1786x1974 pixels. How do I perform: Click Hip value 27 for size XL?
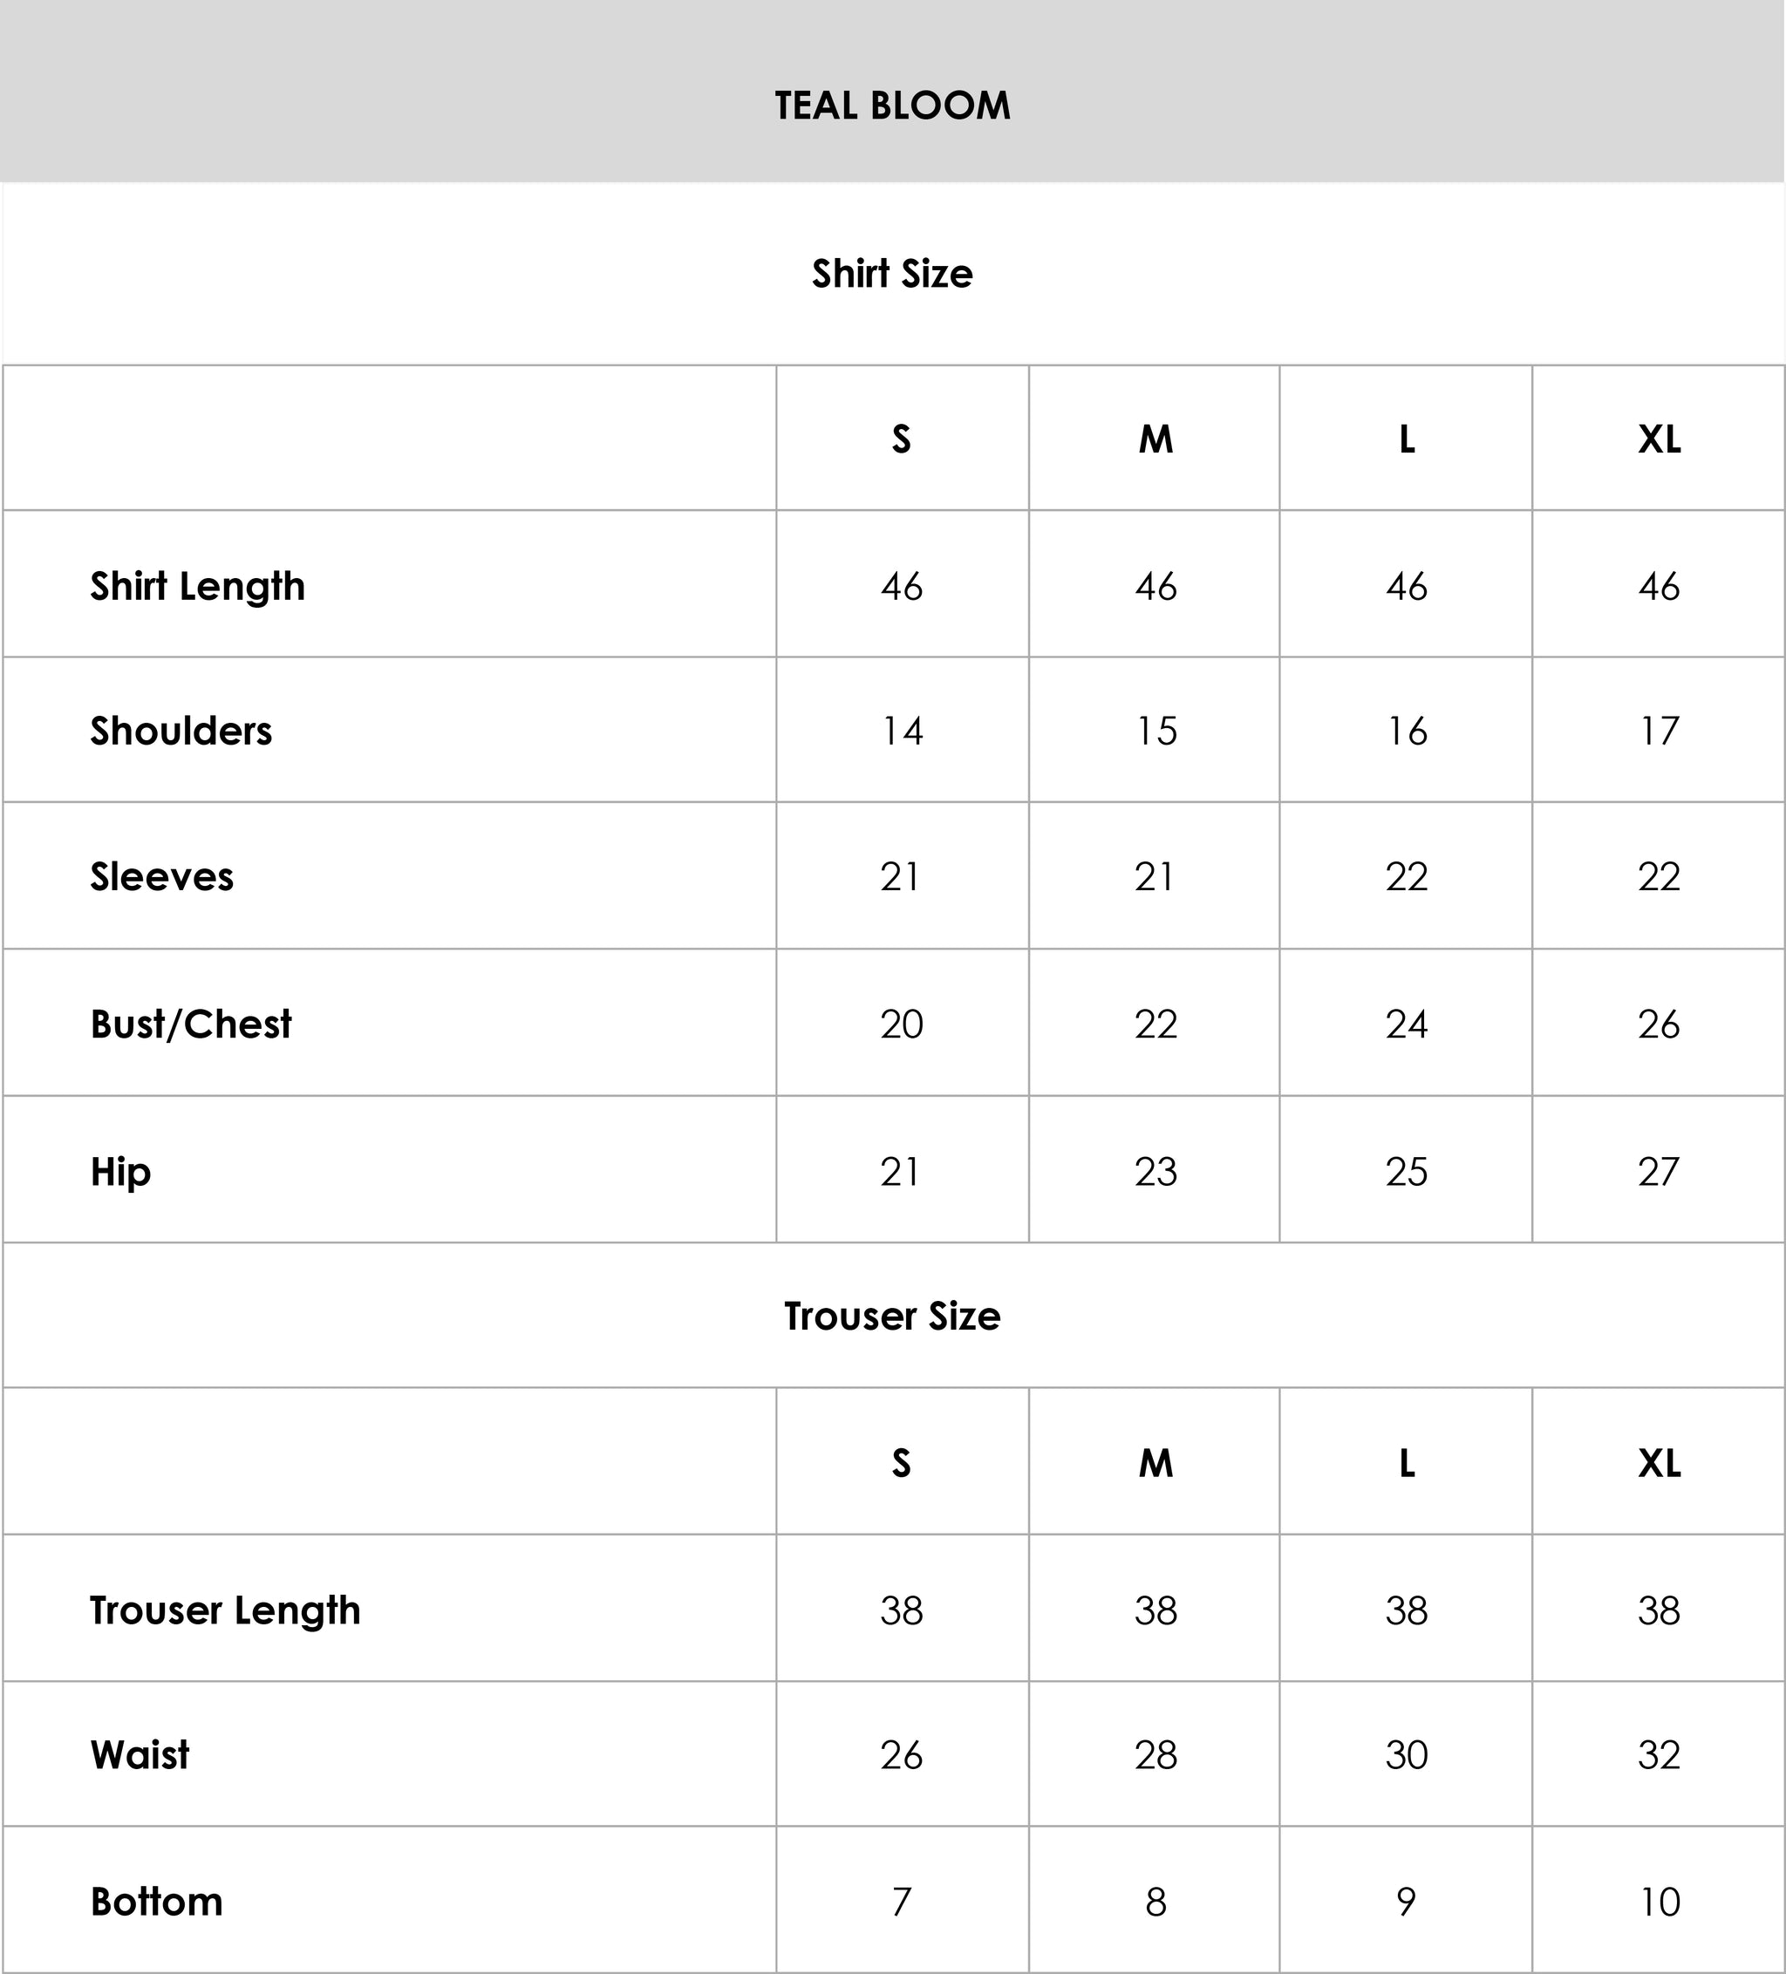1659,1171
